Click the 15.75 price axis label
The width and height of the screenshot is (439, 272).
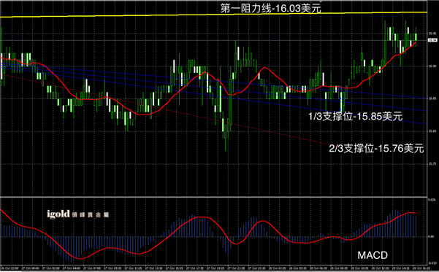pos(432,163)
